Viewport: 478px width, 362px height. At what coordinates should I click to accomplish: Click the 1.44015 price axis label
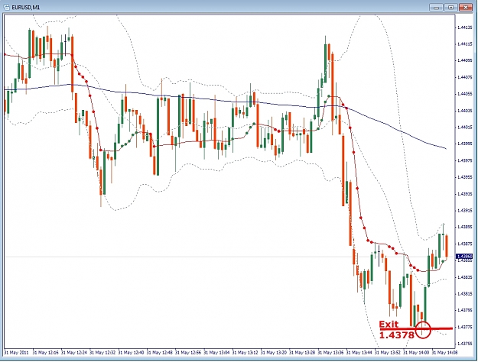coord(465,128)
